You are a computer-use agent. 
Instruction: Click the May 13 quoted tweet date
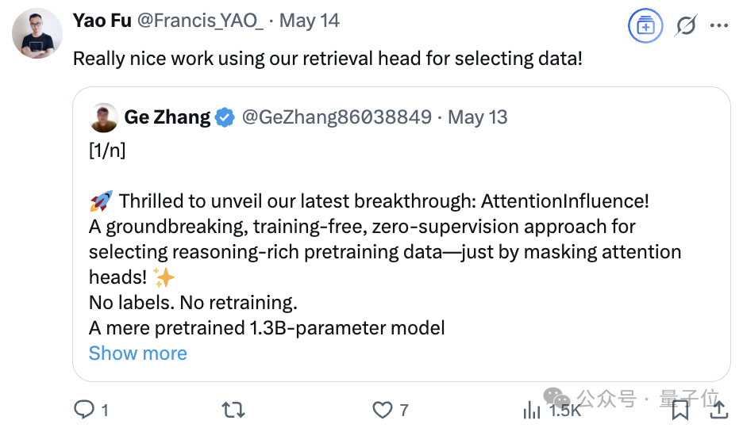(x=478, y=117)
